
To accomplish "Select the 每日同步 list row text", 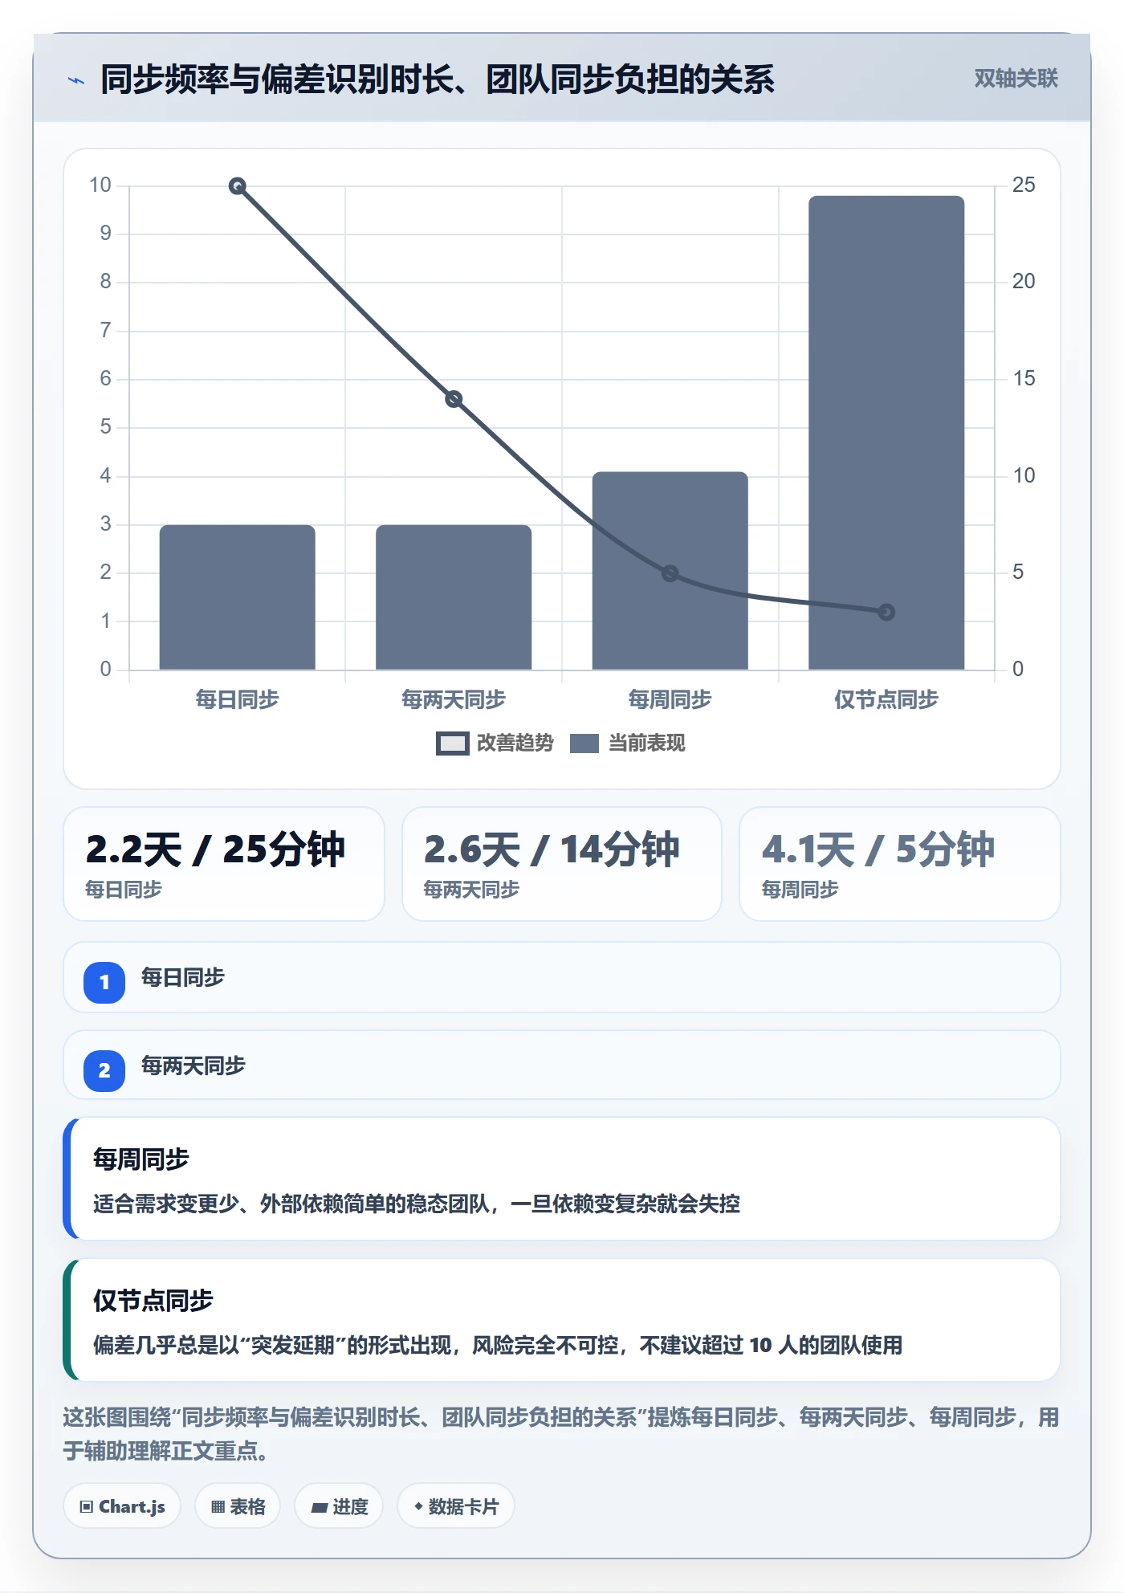I will 183,977.
